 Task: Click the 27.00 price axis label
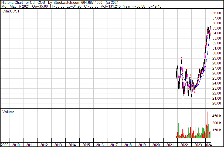coord(217,68)
